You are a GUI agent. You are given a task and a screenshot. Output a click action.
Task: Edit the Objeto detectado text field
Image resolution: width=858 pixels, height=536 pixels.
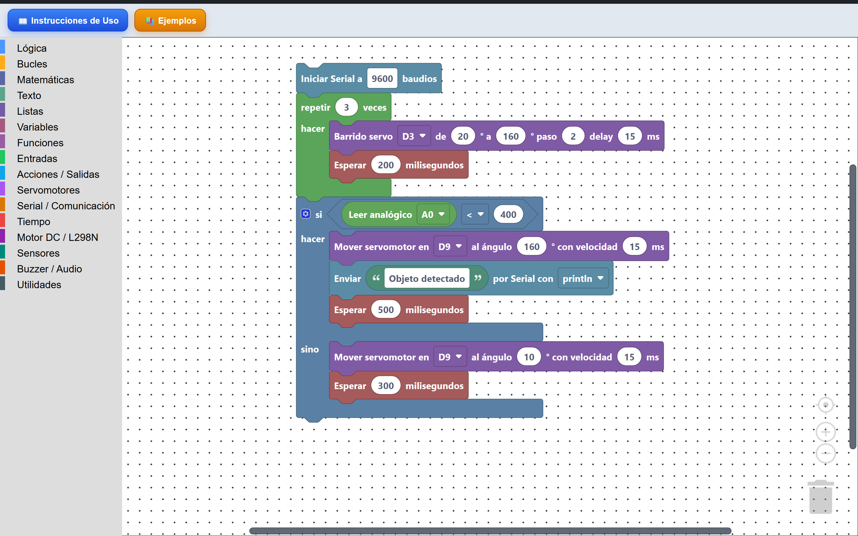[x=427, y=278]
